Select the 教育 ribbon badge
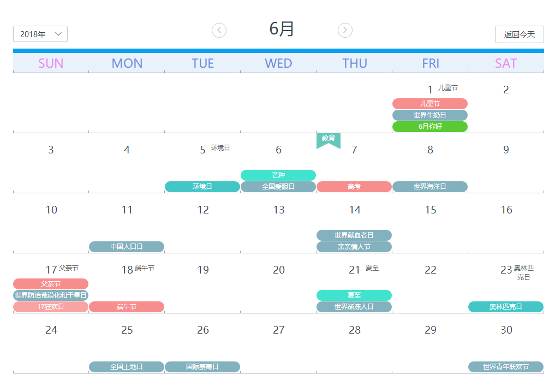 coord(329,138)
